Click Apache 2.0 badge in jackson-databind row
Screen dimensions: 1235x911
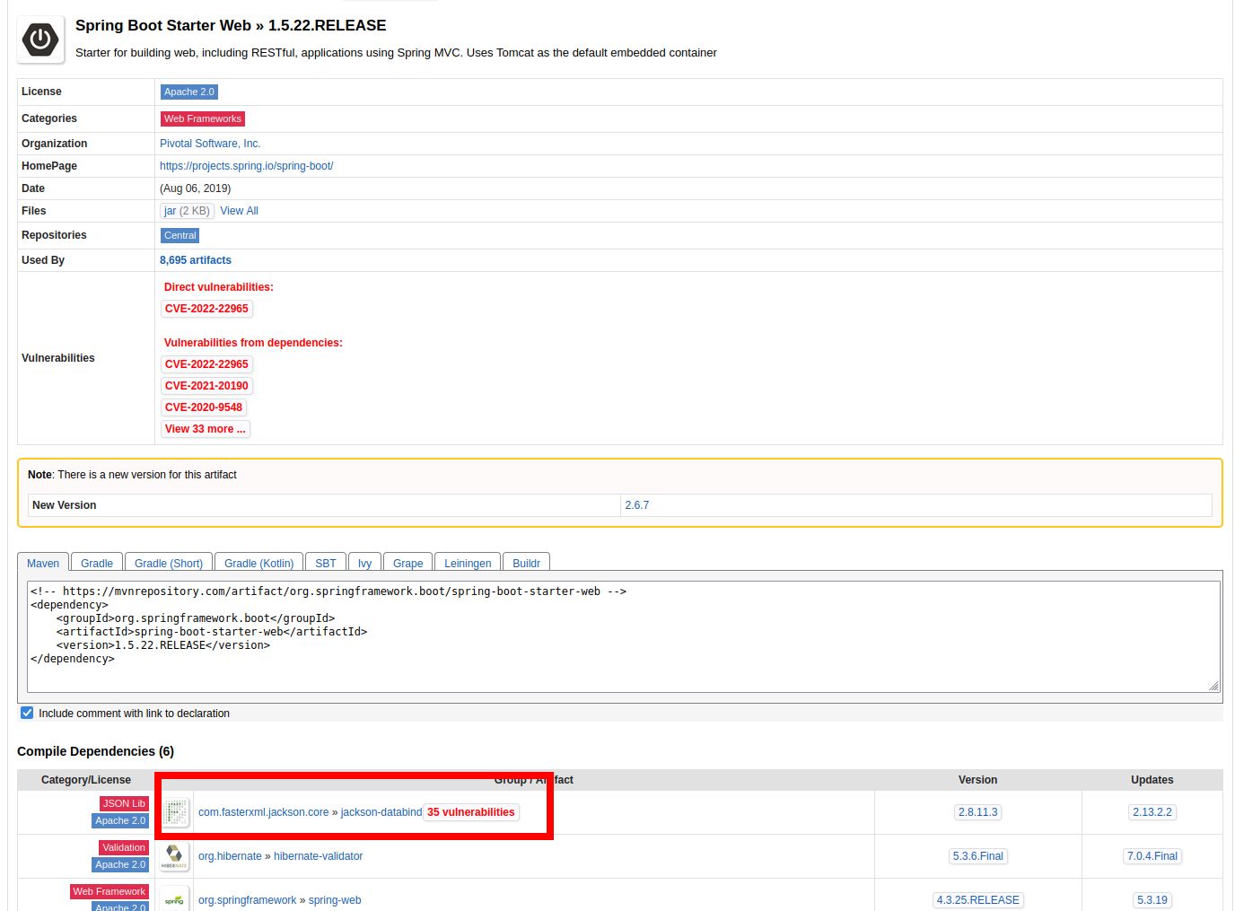pos(120,820)
